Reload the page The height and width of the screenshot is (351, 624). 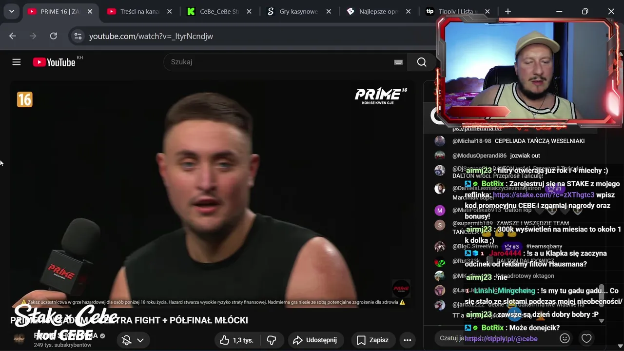(x=54, y=36)
